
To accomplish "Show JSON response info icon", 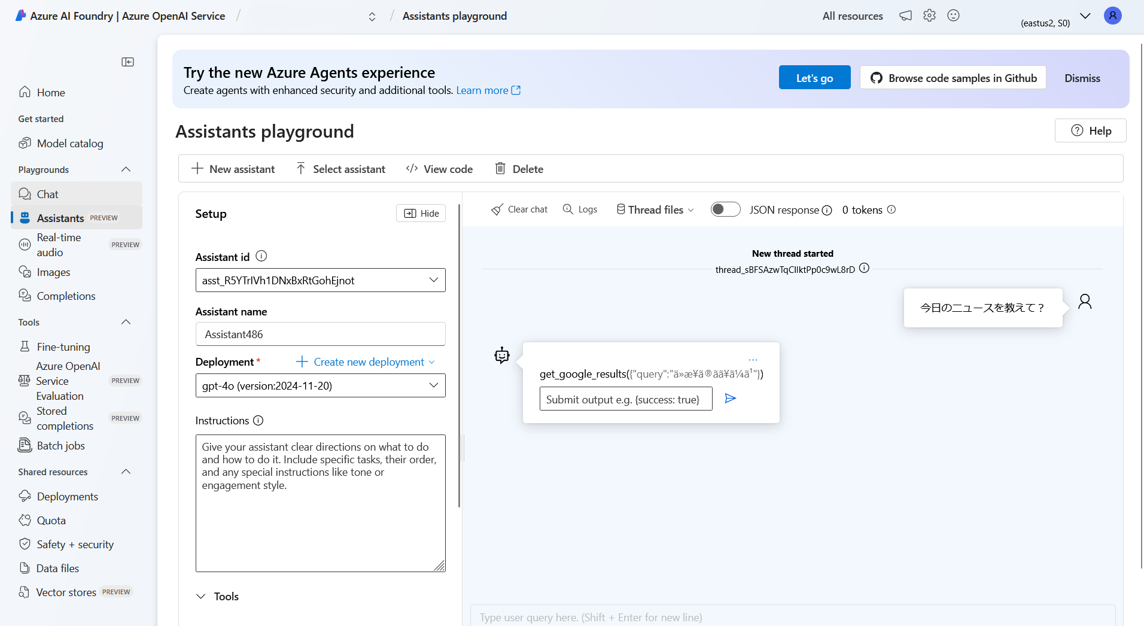I will 827,210.
